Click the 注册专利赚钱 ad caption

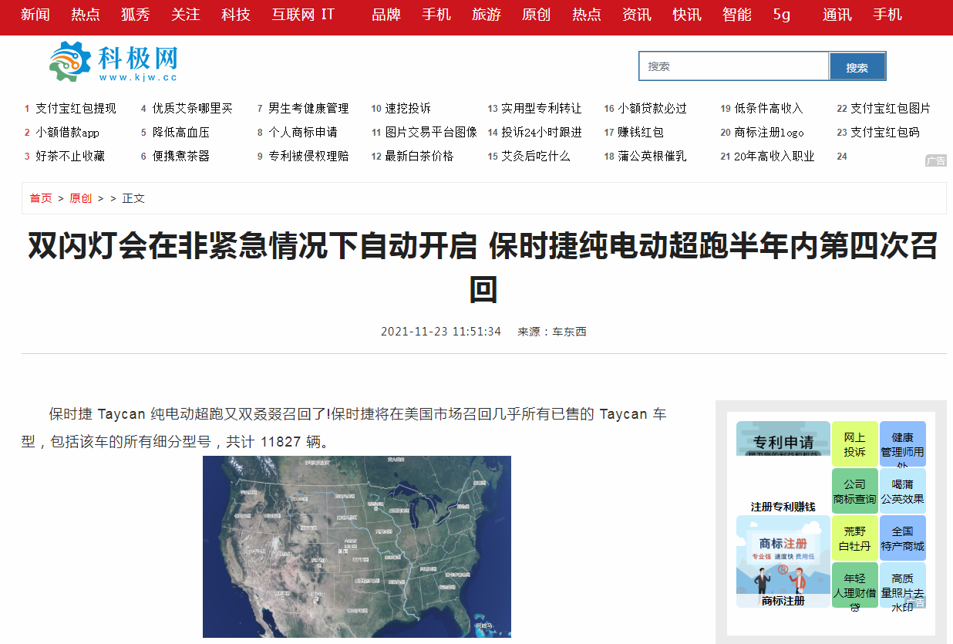(783, 507)
